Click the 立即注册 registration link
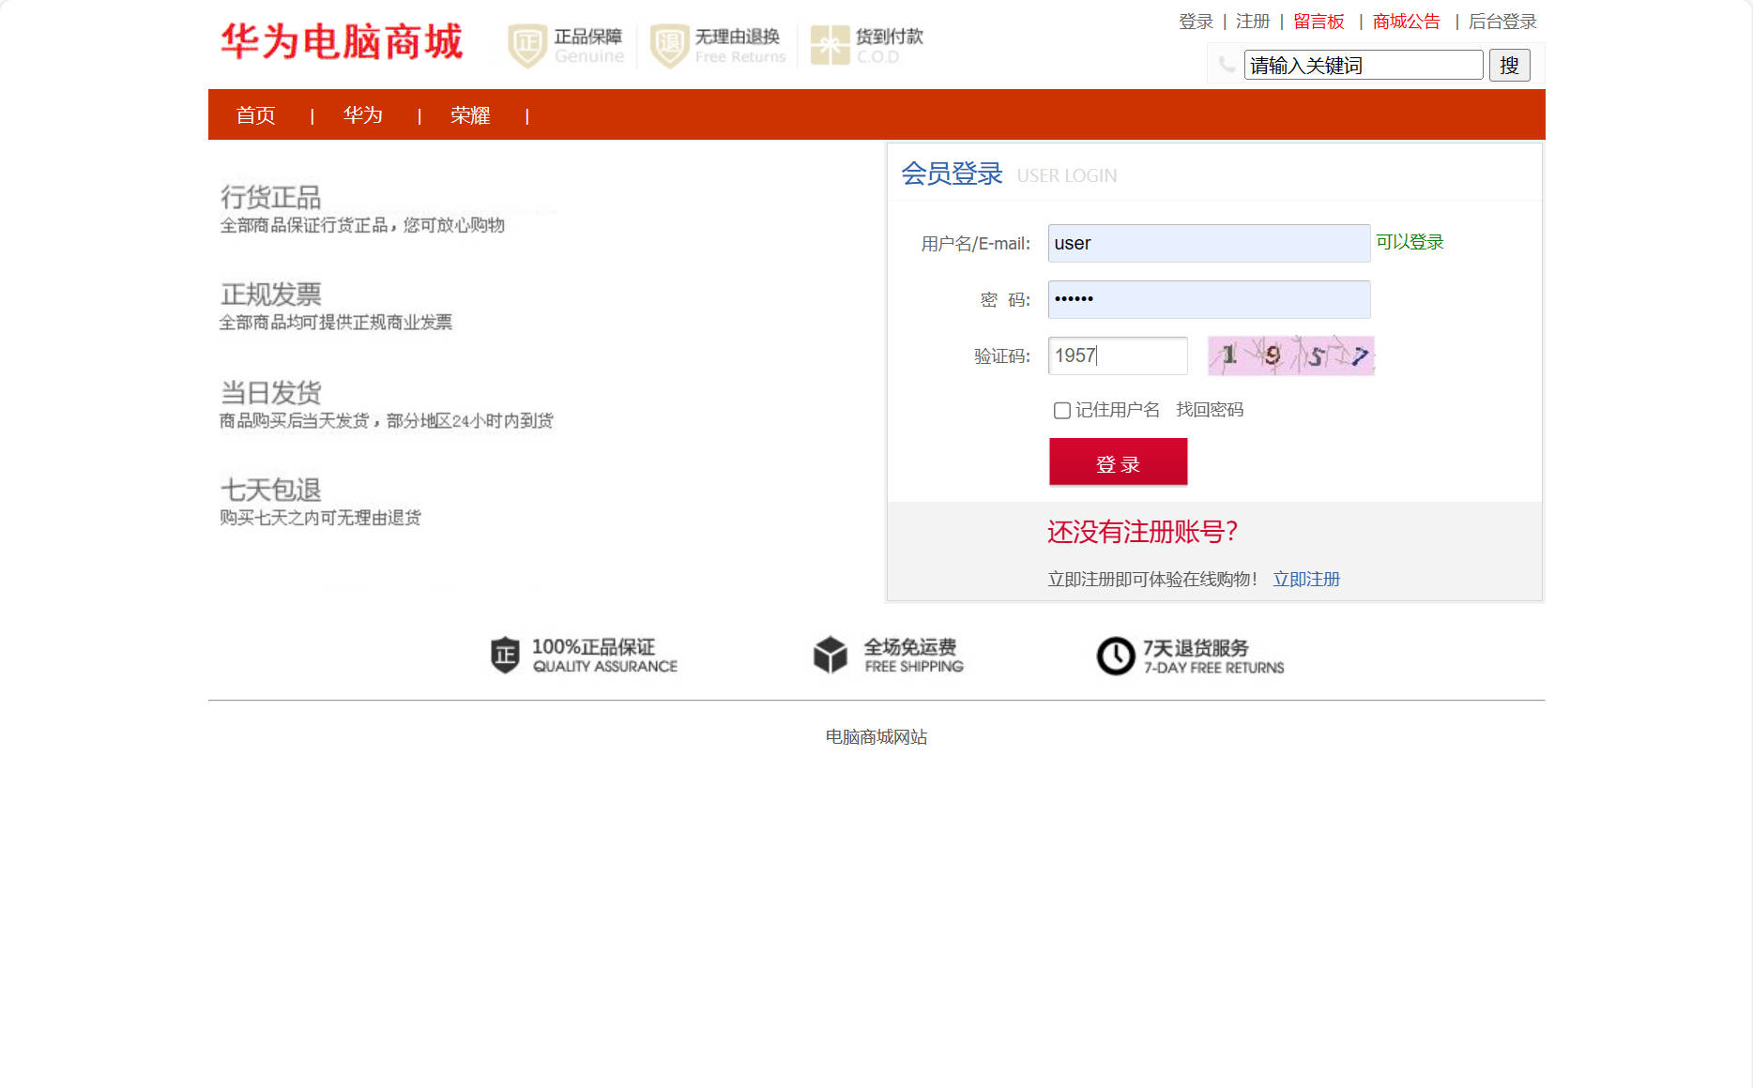 click(x=1306, y=579)
